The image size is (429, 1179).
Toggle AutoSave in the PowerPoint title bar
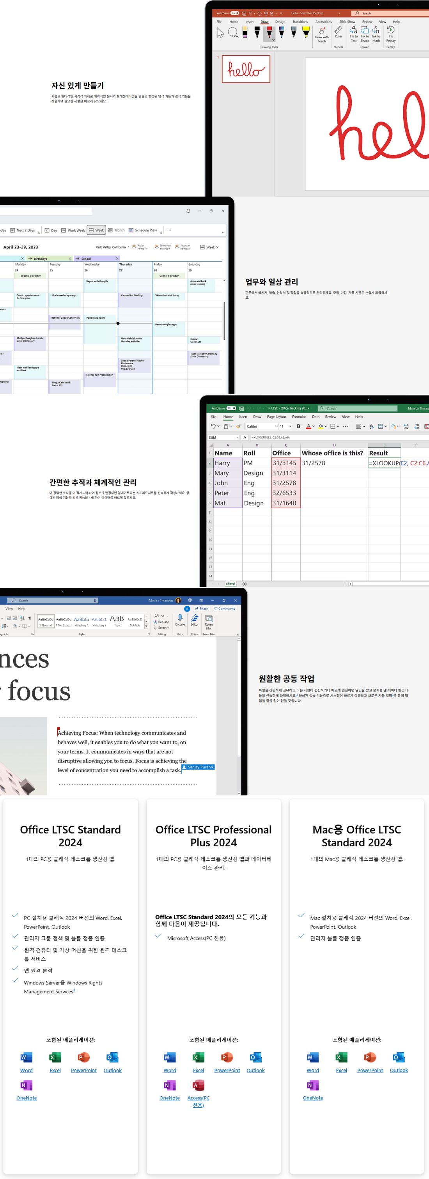(x=234, y=13)
